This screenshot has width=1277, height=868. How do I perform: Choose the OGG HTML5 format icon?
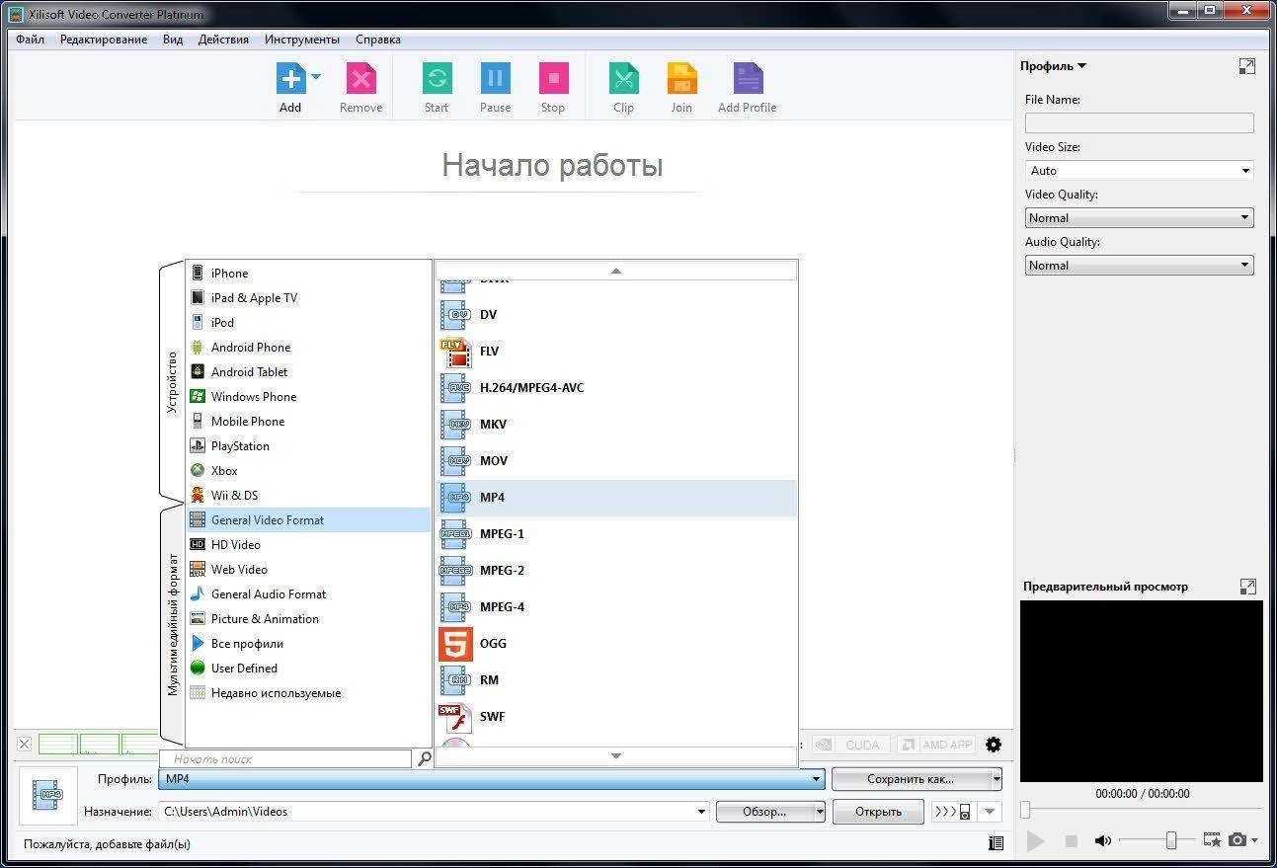point(455,644)
